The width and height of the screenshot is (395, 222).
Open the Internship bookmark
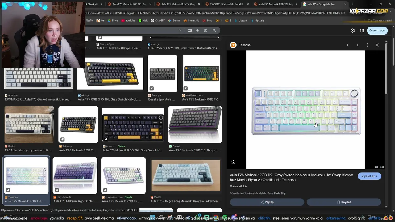point(191,20)
